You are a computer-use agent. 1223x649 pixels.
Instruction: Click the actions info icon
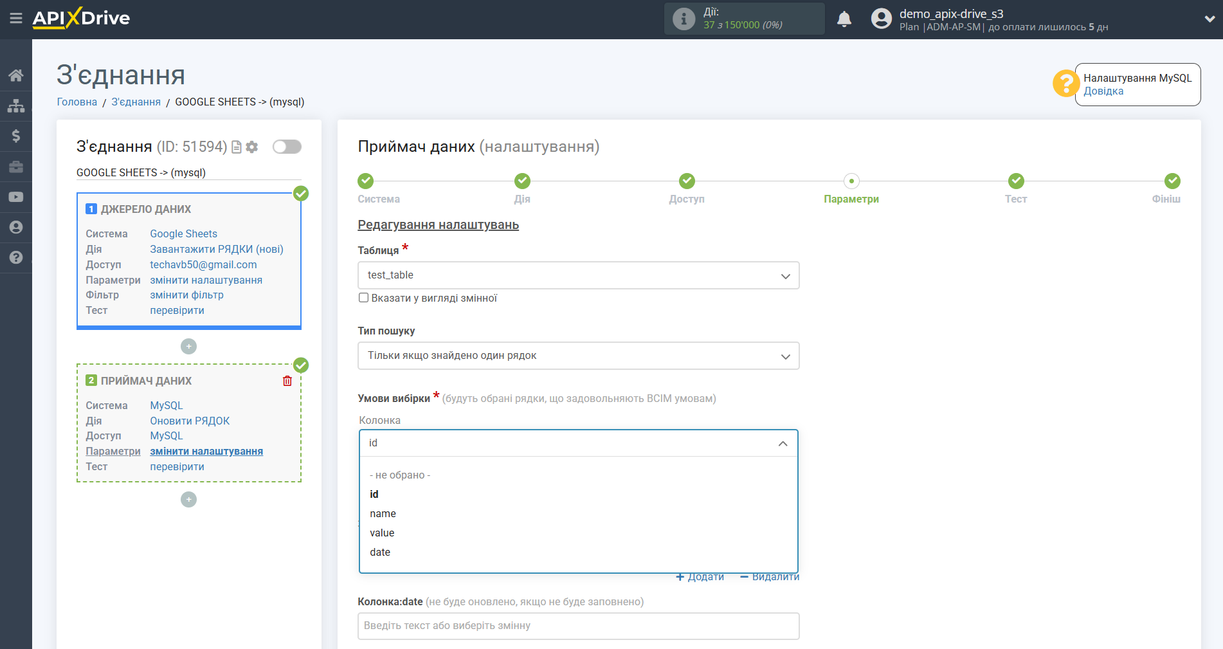point(684,19)
